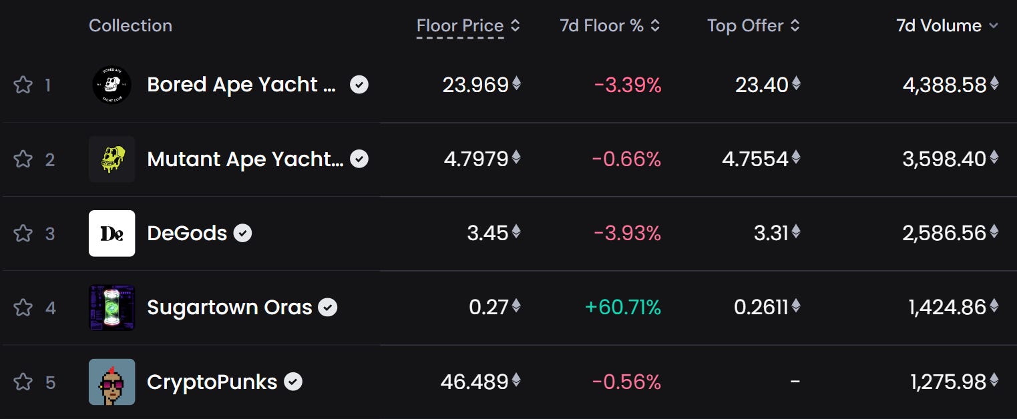Click the Collection column header

pos(130,25)
